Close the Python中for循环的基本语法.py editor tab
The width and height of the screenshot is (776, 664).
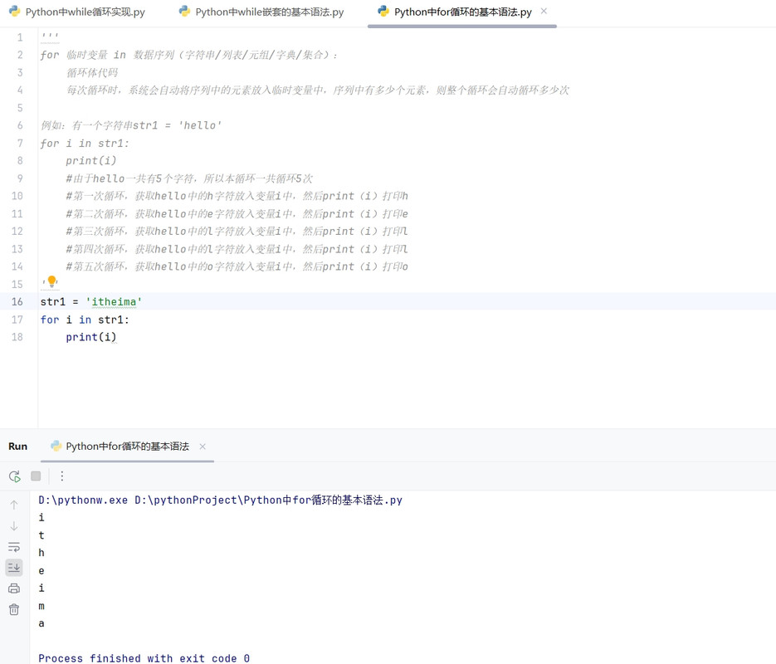[544, 11]
